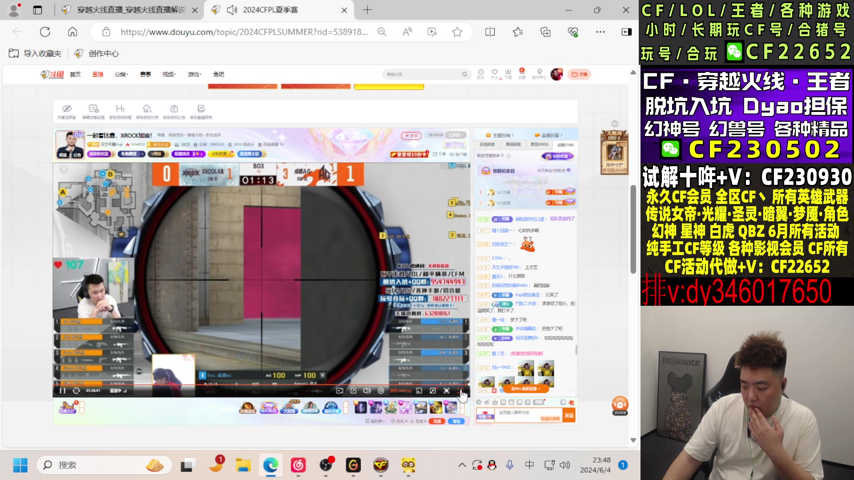Viewport: 854px width, 480px height.
Task: Open Windows Start menu
Action: tap(20, 465)
